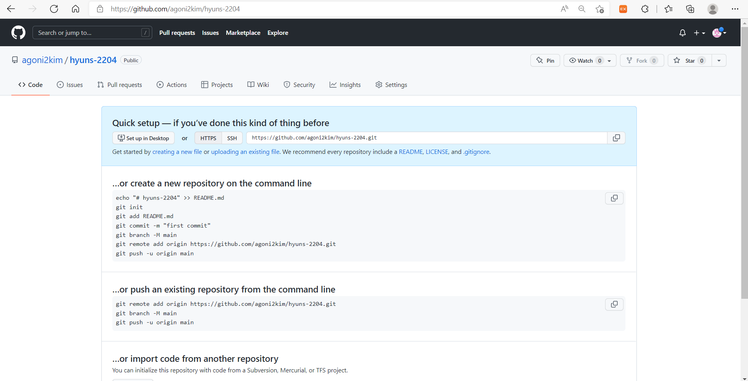The height and width of the screenshot is (381, 748).
Task: Open the Wiki tab
Action: tap(258, 85)
